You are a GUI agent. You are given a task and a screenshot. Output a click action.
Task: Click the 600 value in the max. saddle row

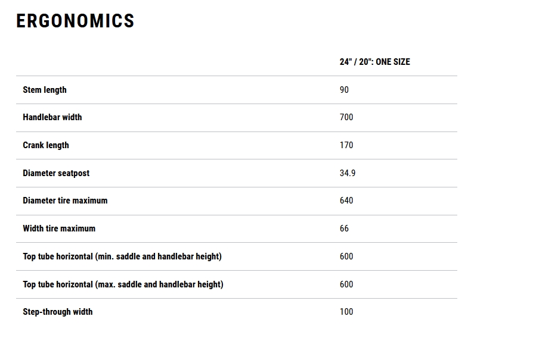[346, 284]
